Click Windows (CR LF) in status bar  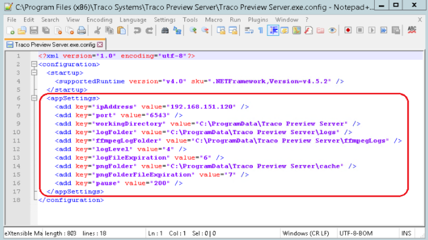tap(306, 233)
